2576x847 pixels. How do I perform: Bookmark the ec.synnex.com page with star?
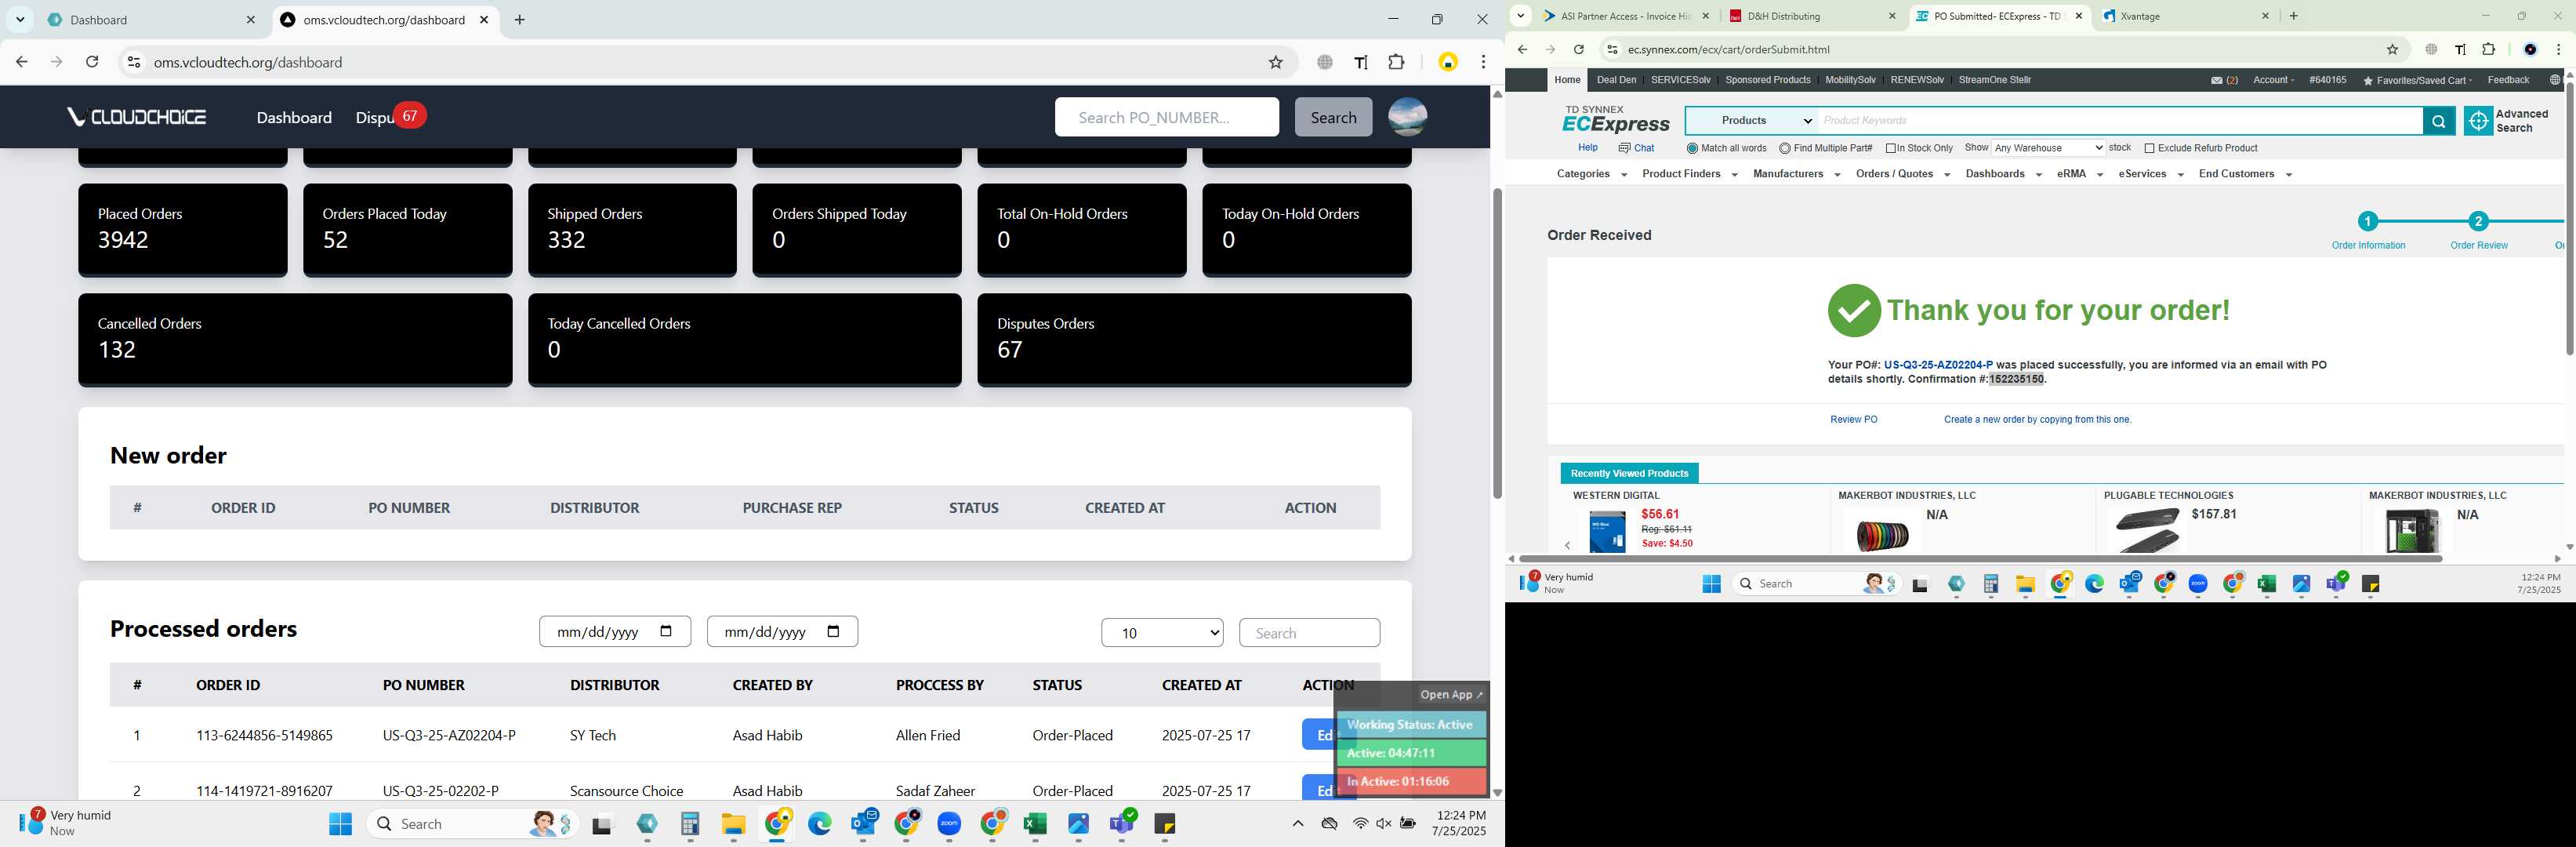(x=2392, y=49)
